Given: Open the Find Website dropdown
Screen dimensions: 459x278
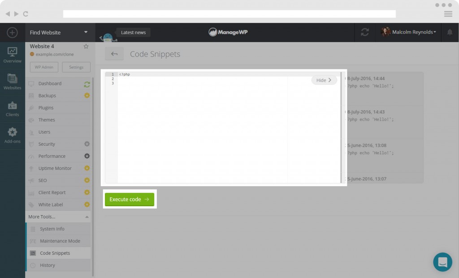Looking at the screenshot, I should click(59, 32).
